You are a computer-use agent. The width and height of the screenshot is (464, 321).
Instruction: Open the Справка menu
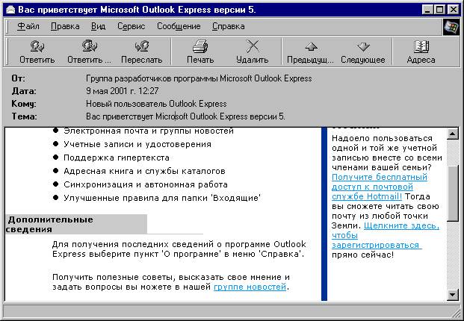coord(228,26)
